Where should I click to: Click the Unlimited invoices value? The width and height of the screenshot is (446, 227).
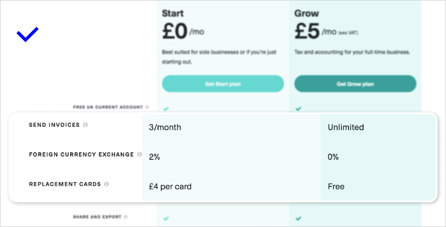click(346, 127)
